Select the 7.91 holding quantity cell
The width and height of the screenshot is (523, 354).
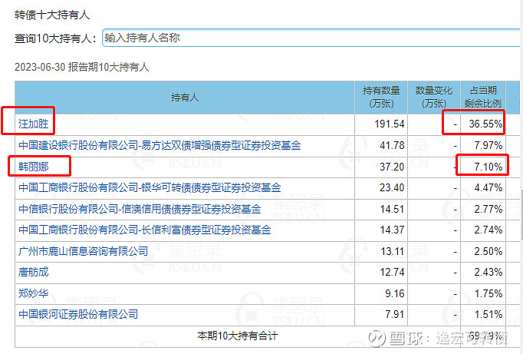click(x=381, y=315)
